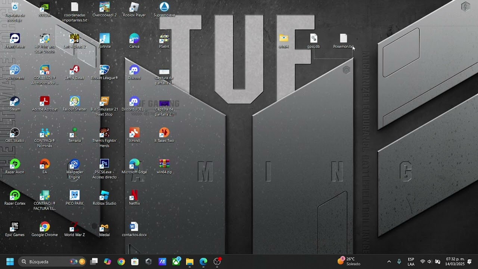
Task: Select the Overcooked! 2 shortcut
Action: coord(105,10)
